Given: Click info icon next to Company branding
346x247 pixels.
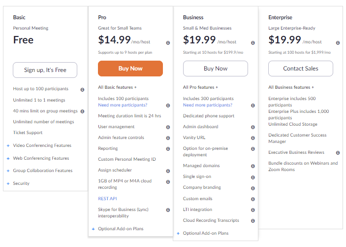Looking at the screenshot, I should [x=253, y=187].
